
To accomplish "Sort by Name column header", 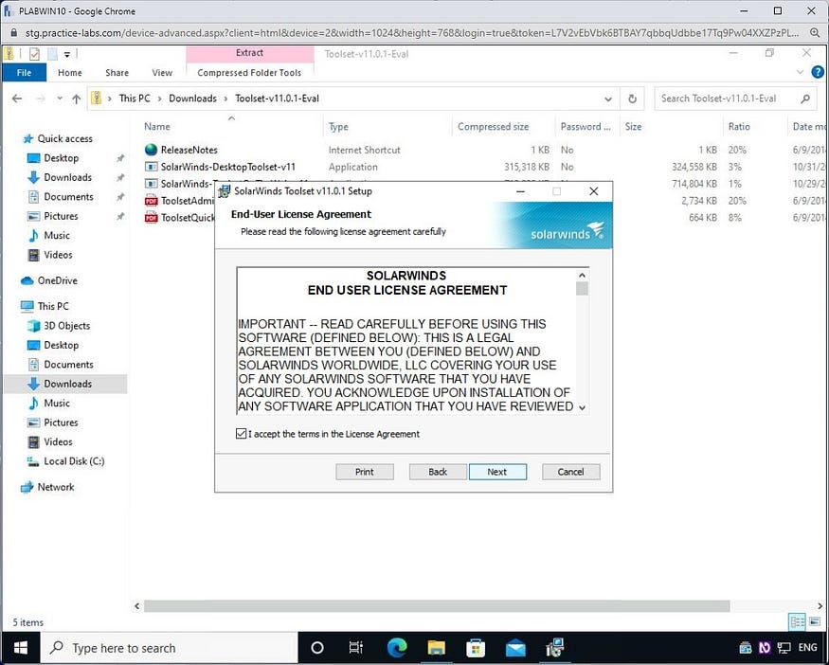I will tap(157, 126).
